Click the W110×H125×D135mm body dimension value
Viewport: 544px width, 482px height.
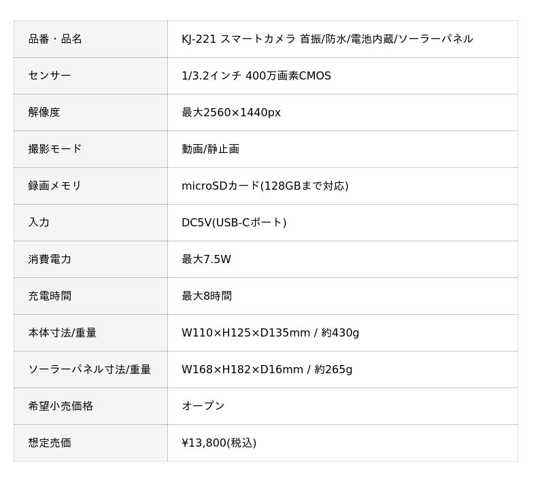(246, 333)
